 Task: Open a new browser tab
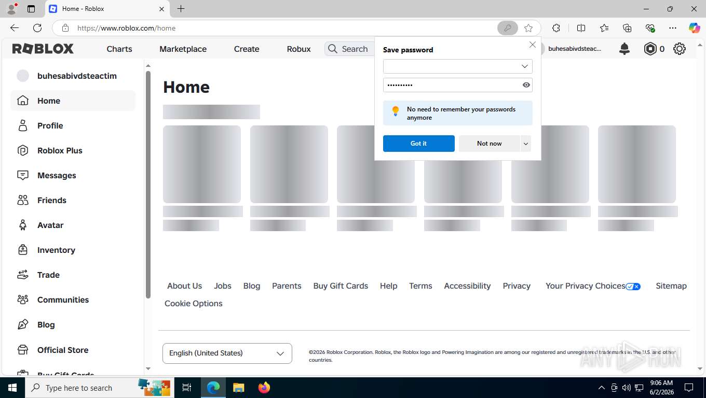pyautogui.click(x=181, y=9)
